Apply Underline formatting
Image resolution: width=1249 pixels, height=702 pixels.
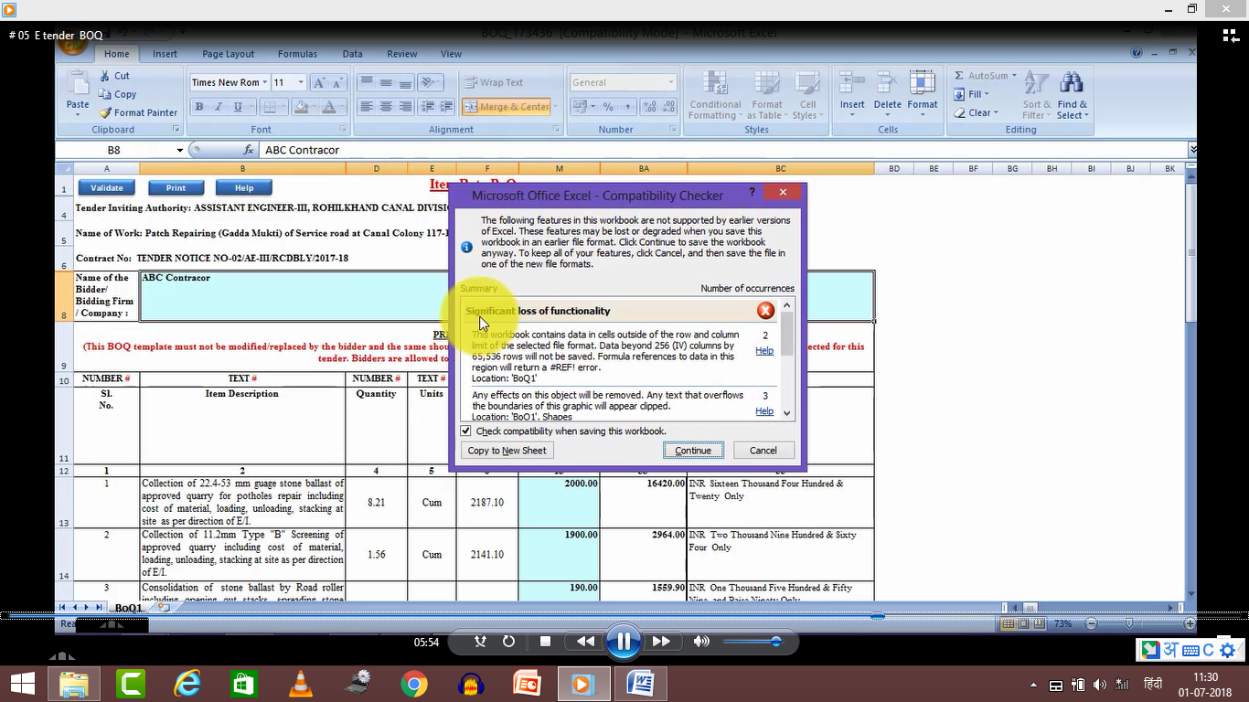(238, 107)
